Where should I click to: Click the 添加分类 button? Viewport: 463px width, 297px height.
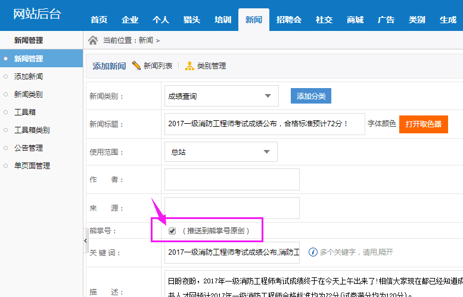311,96
